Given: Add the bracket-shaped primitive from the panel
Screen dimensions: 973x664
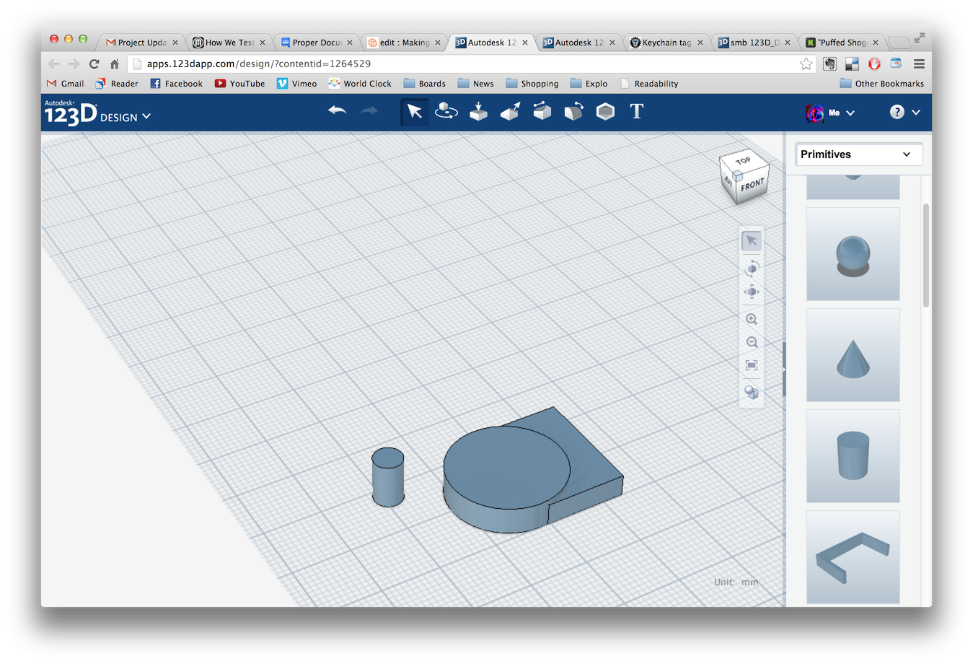Looking at the screenshot, I should point(853,557).
